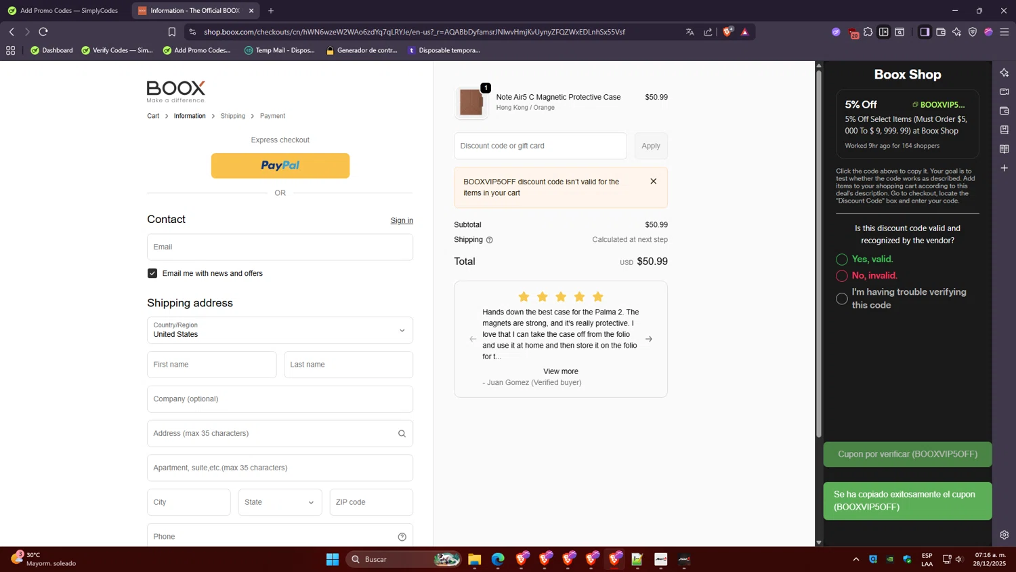Screen dimensions: 1016x572
Task: Select the No, invalid radio option
Action: pyautogui.click(x=842, y=276)
